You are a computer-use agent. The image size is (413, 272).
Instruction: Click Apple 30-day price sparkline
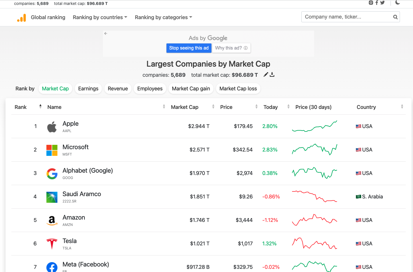(x=314, y=126)
